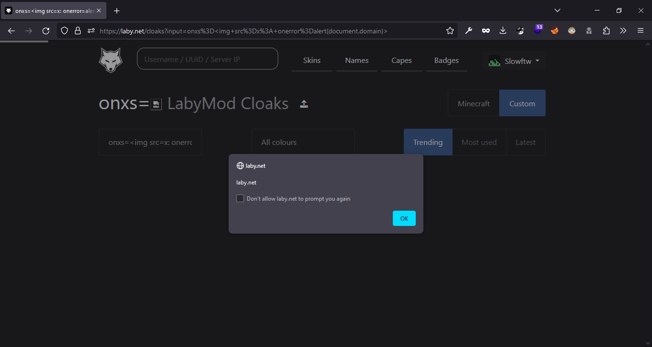Open the Badges section
The image size is (652, 347).
coord(447,61)
